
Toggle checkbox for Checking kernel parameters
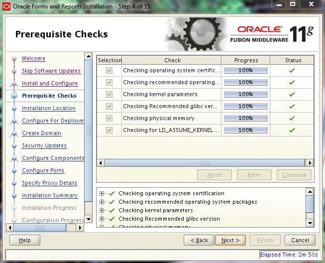click(109, 95)
